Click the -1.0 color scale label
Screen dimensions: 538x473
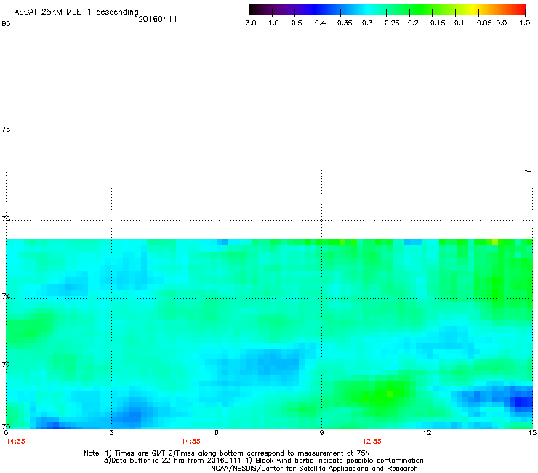pyautogui.click(x=270, y=23)
